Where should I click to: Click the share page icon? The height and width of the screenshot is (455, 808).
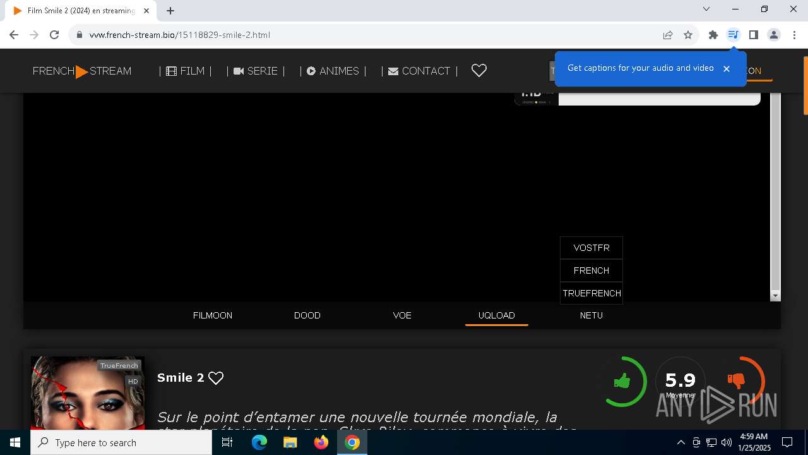[x=668, y=35]
